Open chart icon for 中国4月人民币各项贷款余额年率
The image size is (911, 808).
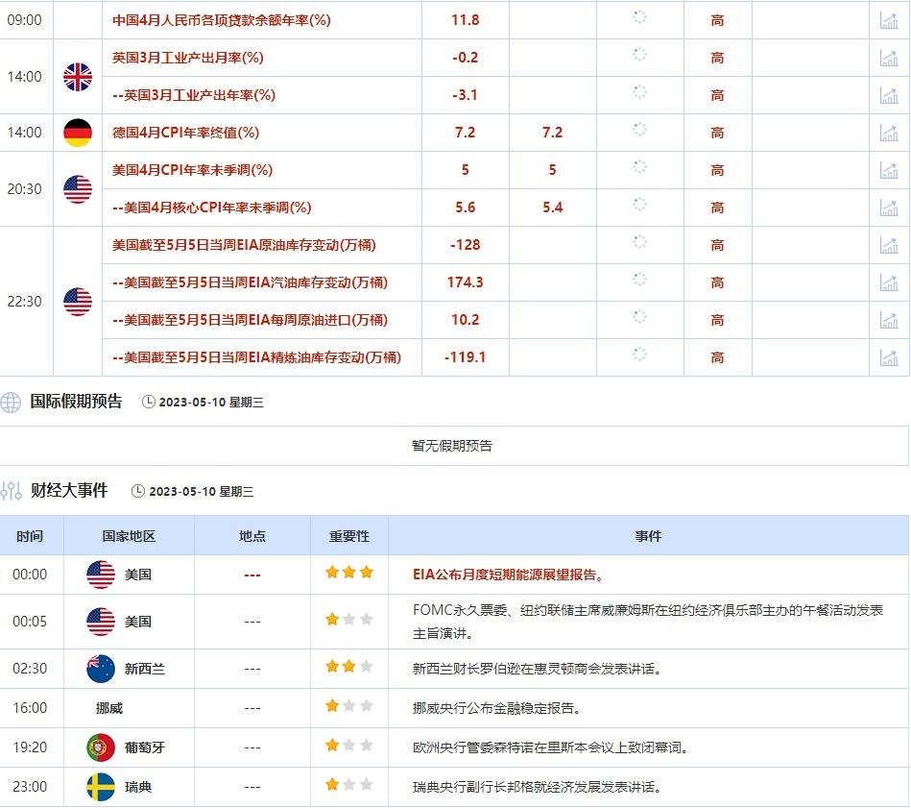[x=889, y=20]
